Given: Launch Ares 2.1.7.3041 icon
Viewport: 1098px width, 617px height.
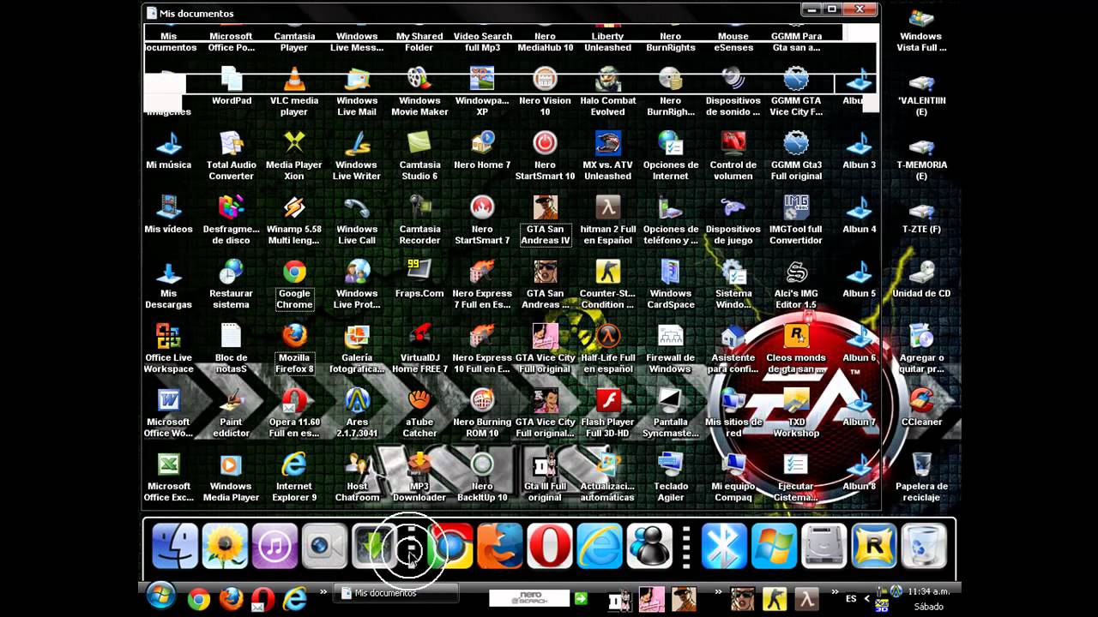Looking at the screenshot, I should [357, 414].
